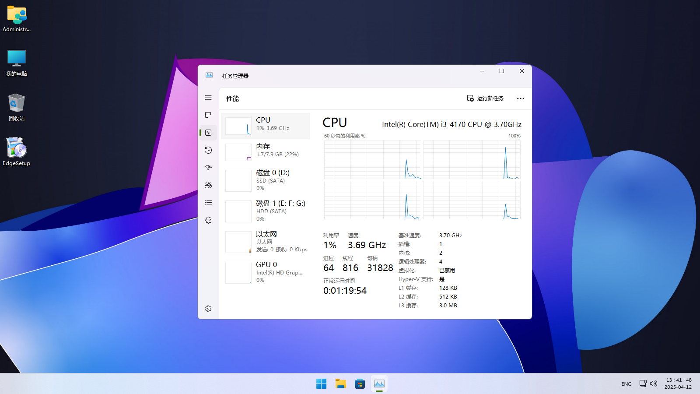The width and height of the screenshot is (700, 394).
Task: Open Microsoft Store from the taskbar
Action: point(360,384)
